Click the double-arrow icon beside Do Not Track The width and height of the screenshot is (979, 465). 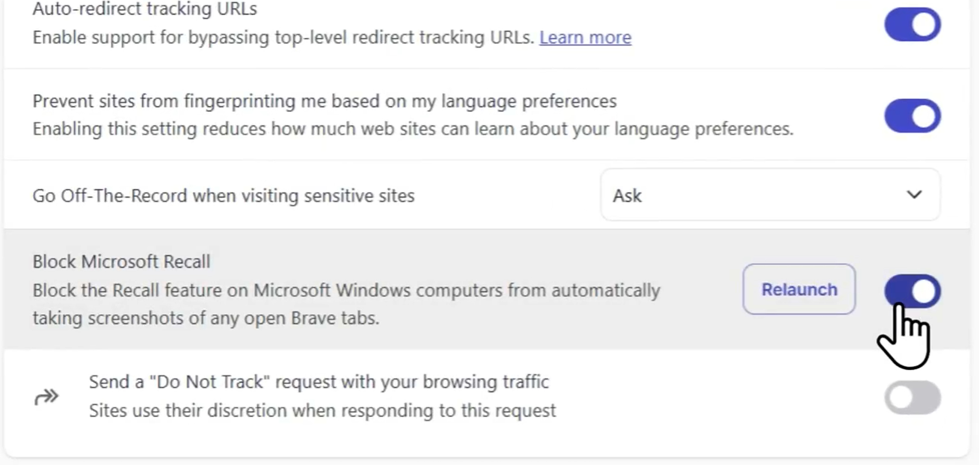[x=46, y=396]
